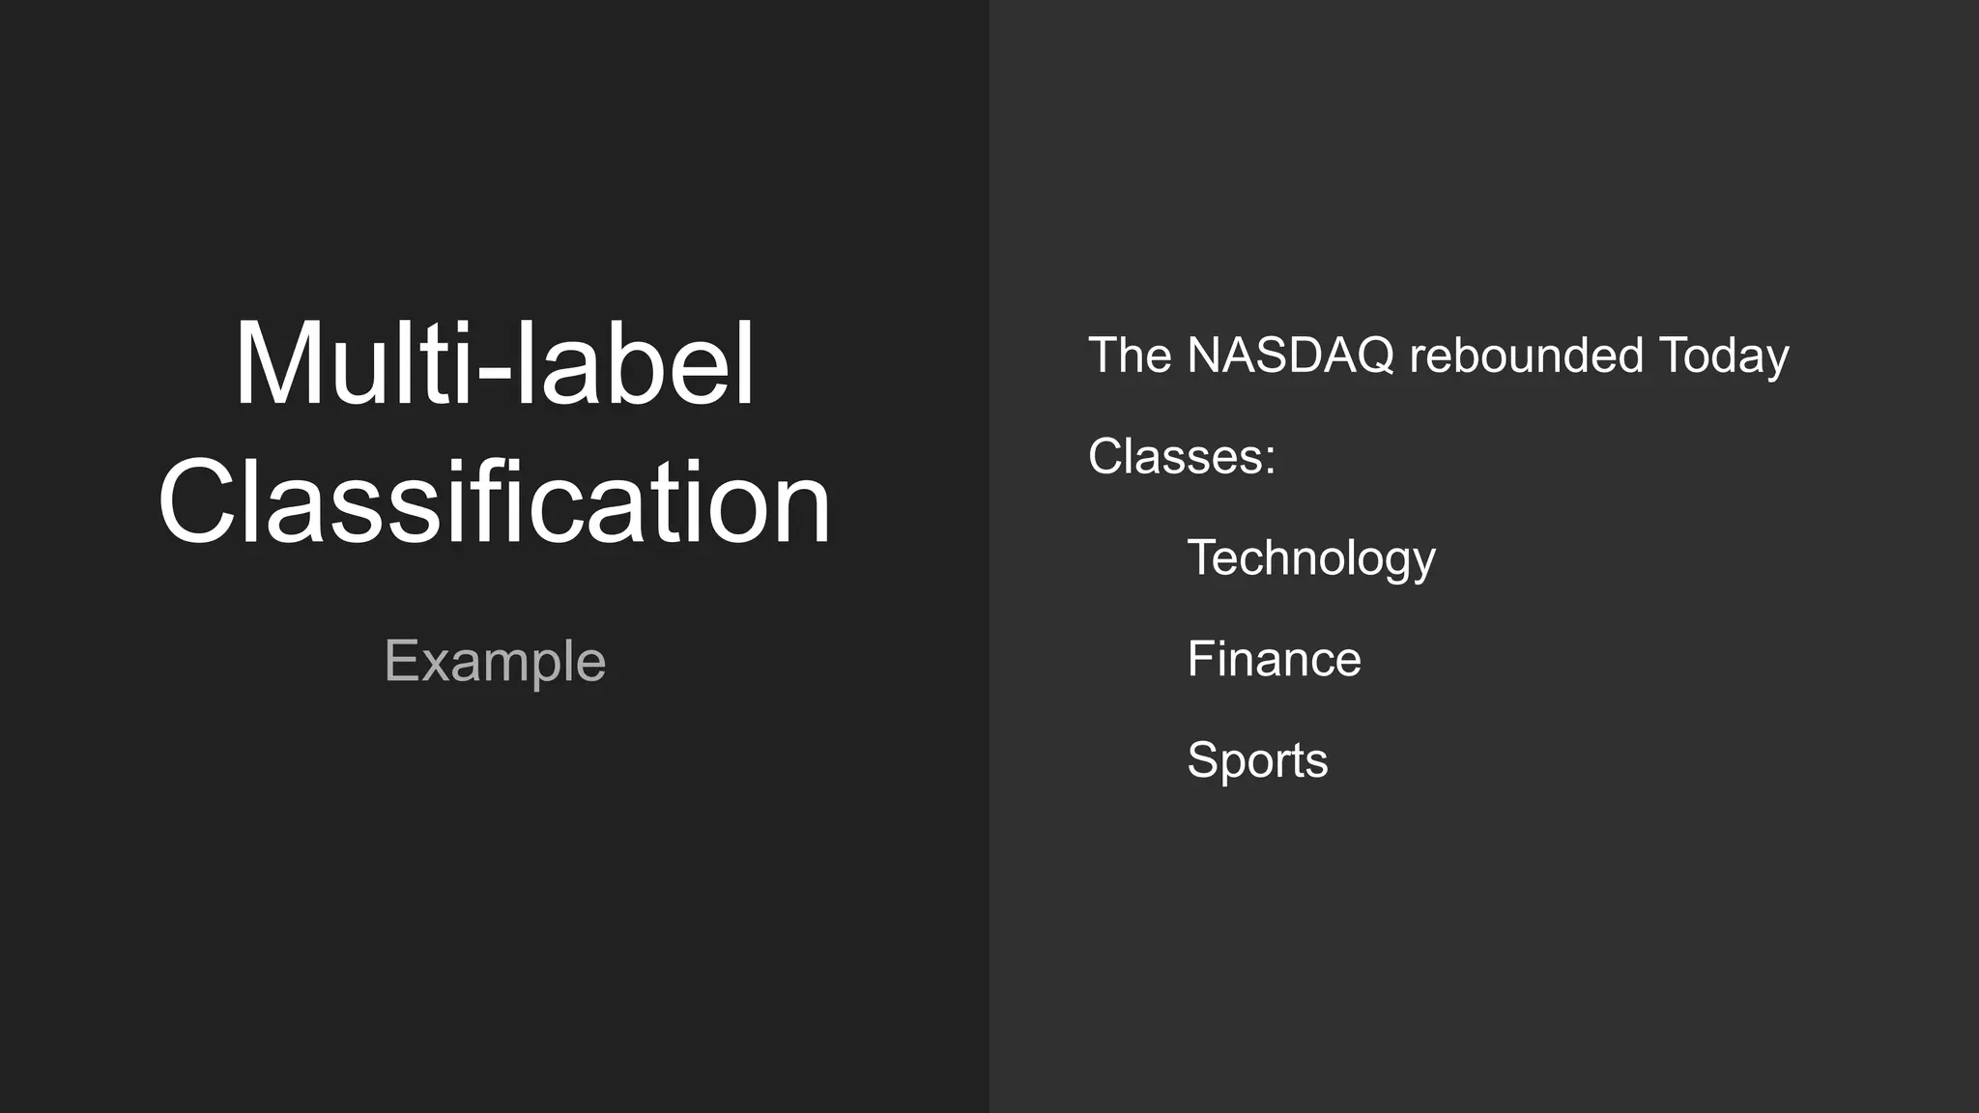Click the hyphen in "Multi-label"

tap(494, 373)
